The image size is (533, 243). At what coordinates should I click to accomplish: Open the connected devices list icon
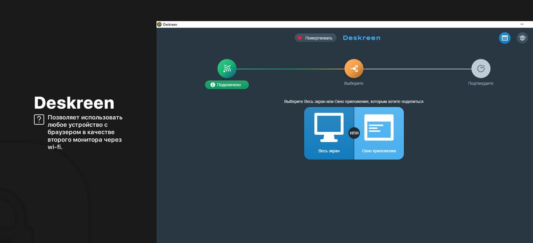pos(505,38)
